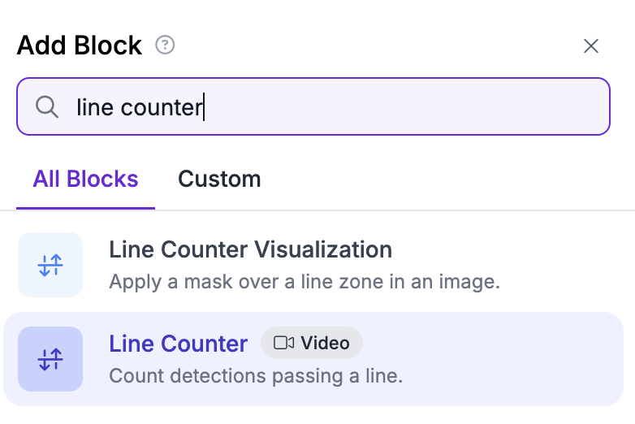Click the highlighted Line Counter block icon
Screen dimensions: 635x424
(50, 359)
